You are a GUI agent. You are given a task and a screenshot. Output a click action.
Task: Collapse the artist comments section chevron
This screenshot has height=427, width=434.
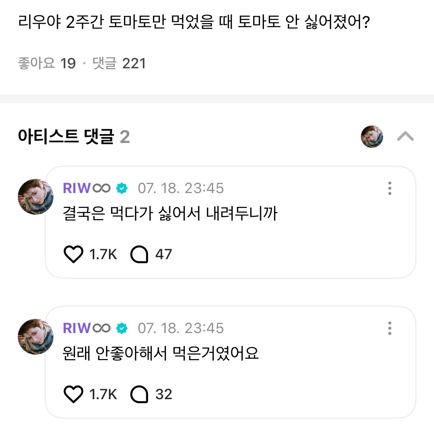point(405,136)
